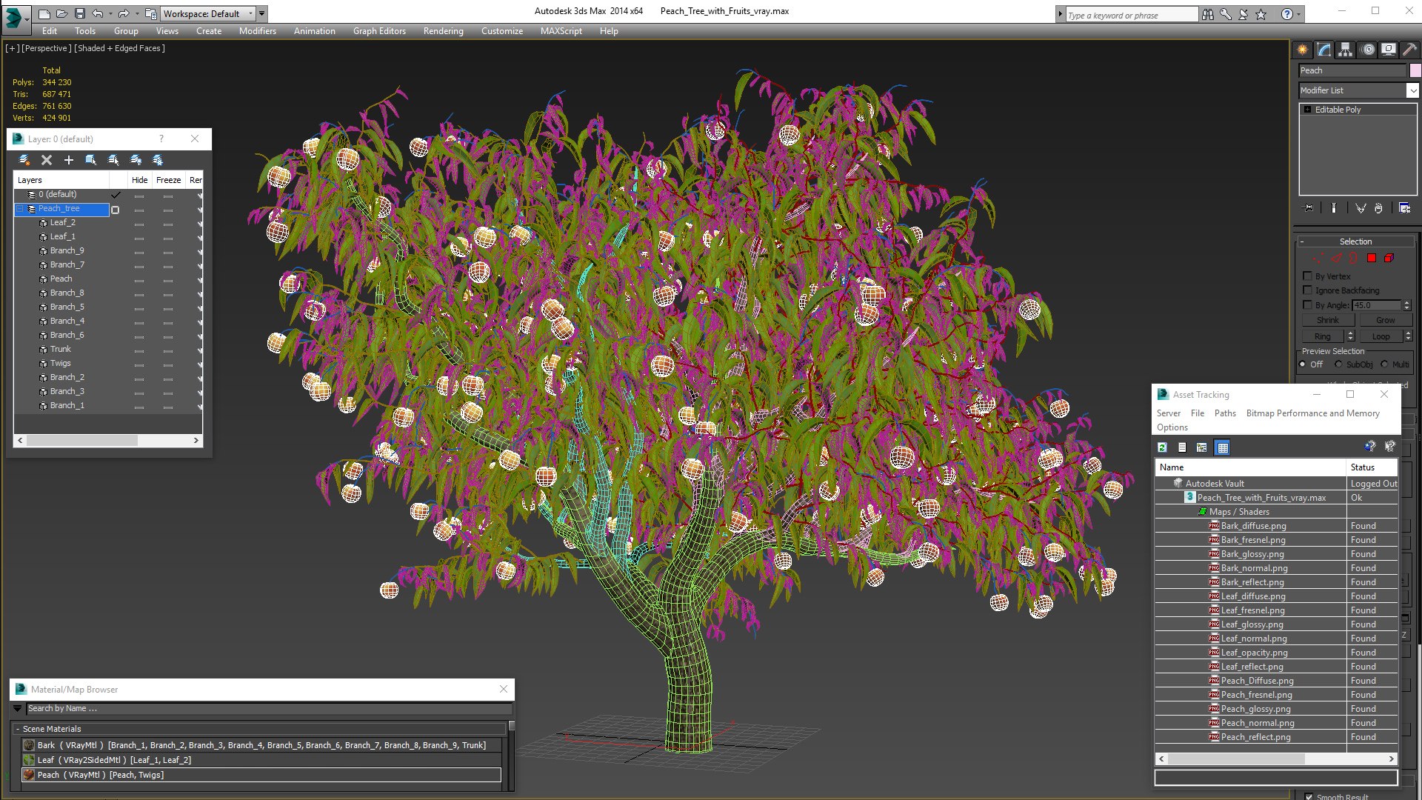The width and height of the screenshot is (1422, 800).
Task: Open Material/Map Browser options arrow
Action: [18, 709]
